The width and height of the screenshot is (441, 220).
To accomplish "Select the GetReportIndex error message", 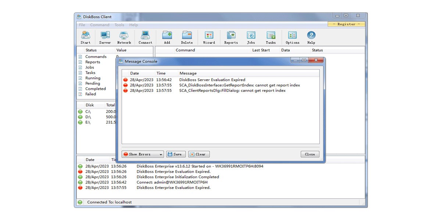I will 220,85.
